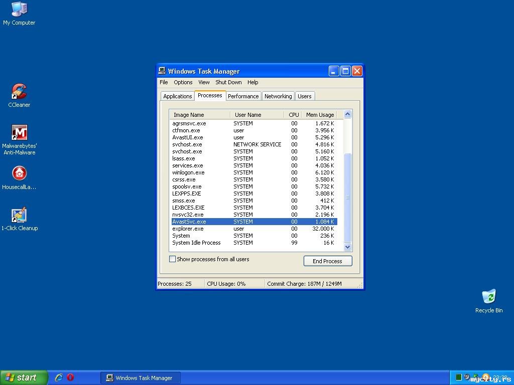The image size is (514, 385).
Task: Click the process list scrollbar thumb
Action: [347, 198]
